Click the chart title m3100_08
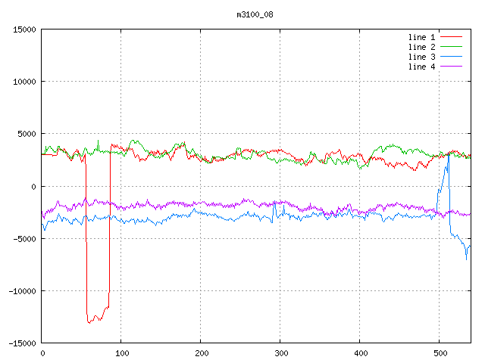 pos(255,14)
